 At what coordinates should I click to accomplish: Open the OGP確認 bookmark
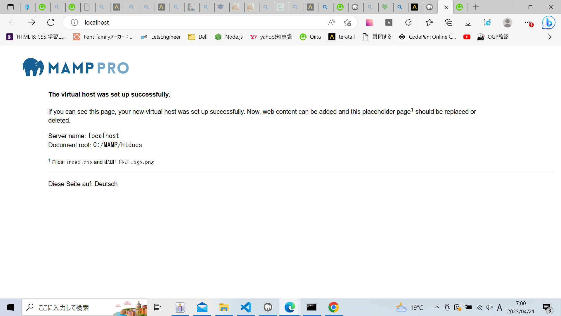click(493, 37)
